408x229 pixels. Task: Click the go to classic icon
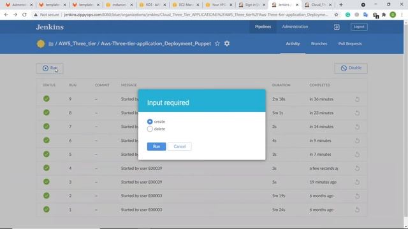[x=337, y=27]
